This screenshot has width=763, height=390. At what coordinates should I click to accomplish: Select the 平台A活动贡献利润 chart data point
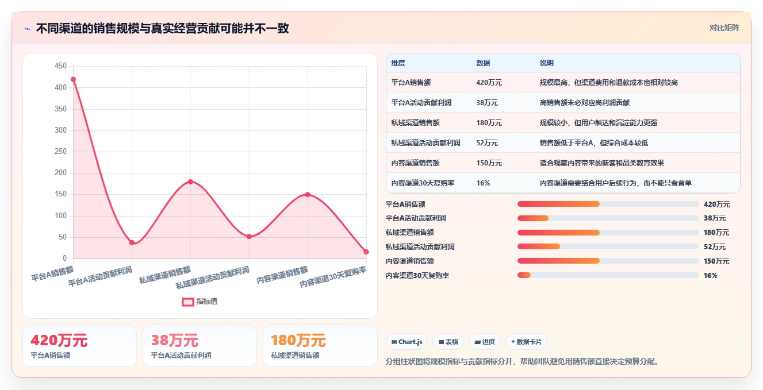[132, 242]
